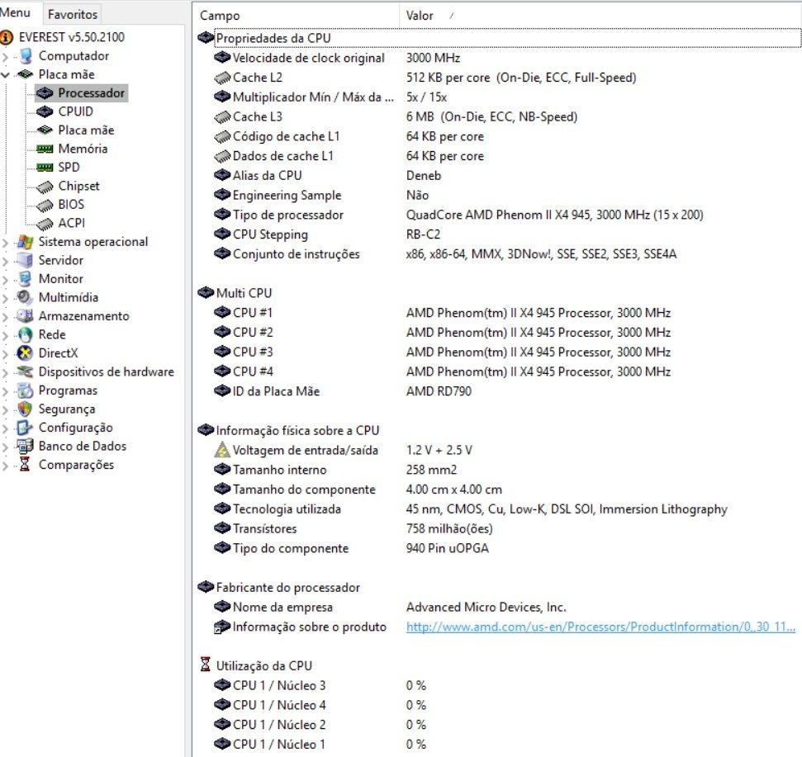Click the Servidor icon
Viewport: 802px width, 757px height.
pos(25,260)
